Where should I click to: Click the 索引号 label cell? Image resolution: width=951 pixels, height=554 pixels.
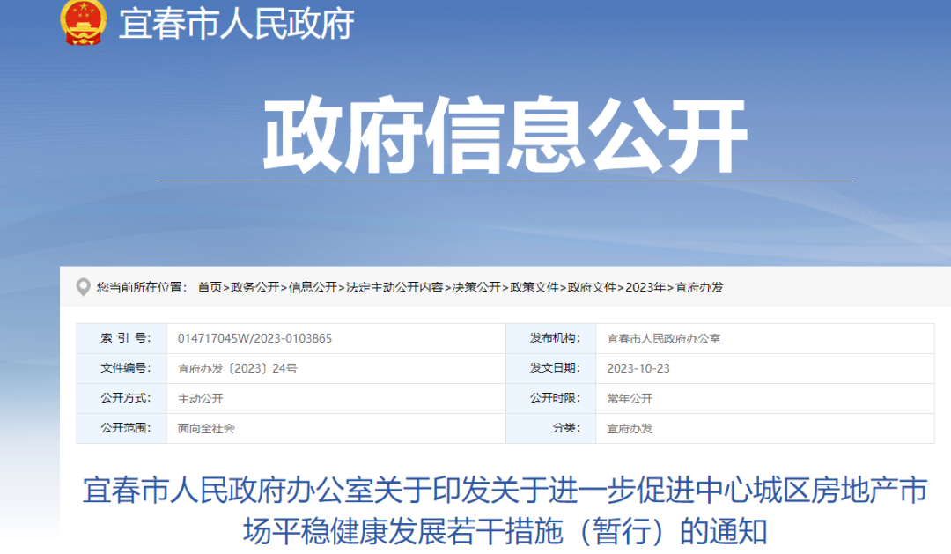[122, 338]
